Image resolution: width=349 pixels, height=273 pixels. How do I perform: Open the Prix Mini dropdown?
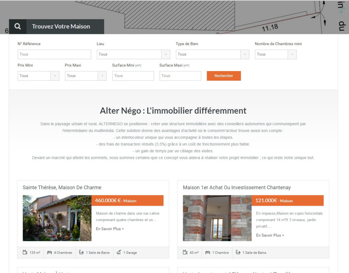pos(38,76)
